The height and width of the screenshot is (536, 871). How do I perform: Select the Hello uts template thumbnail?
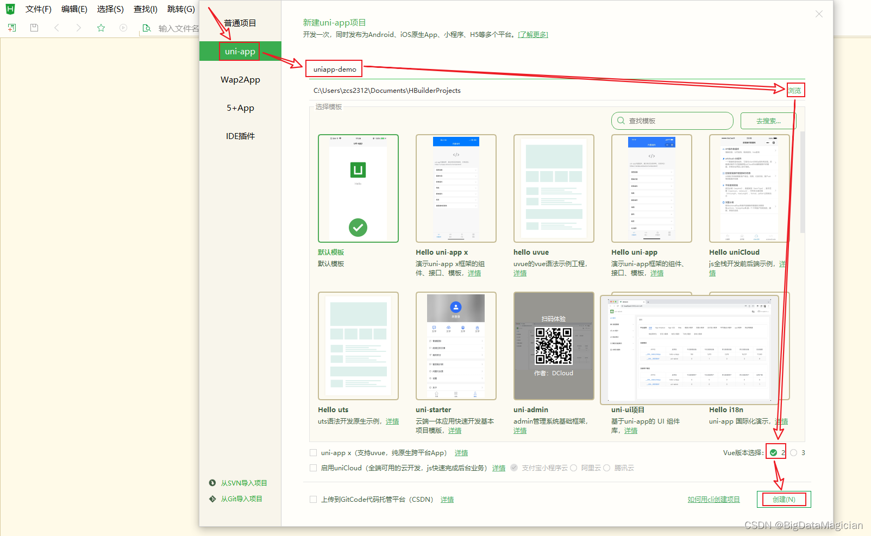click(358, 346)
